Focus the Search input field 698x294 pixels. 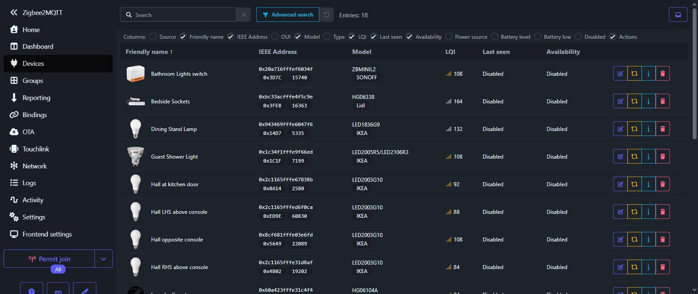[x=178, y=15]
